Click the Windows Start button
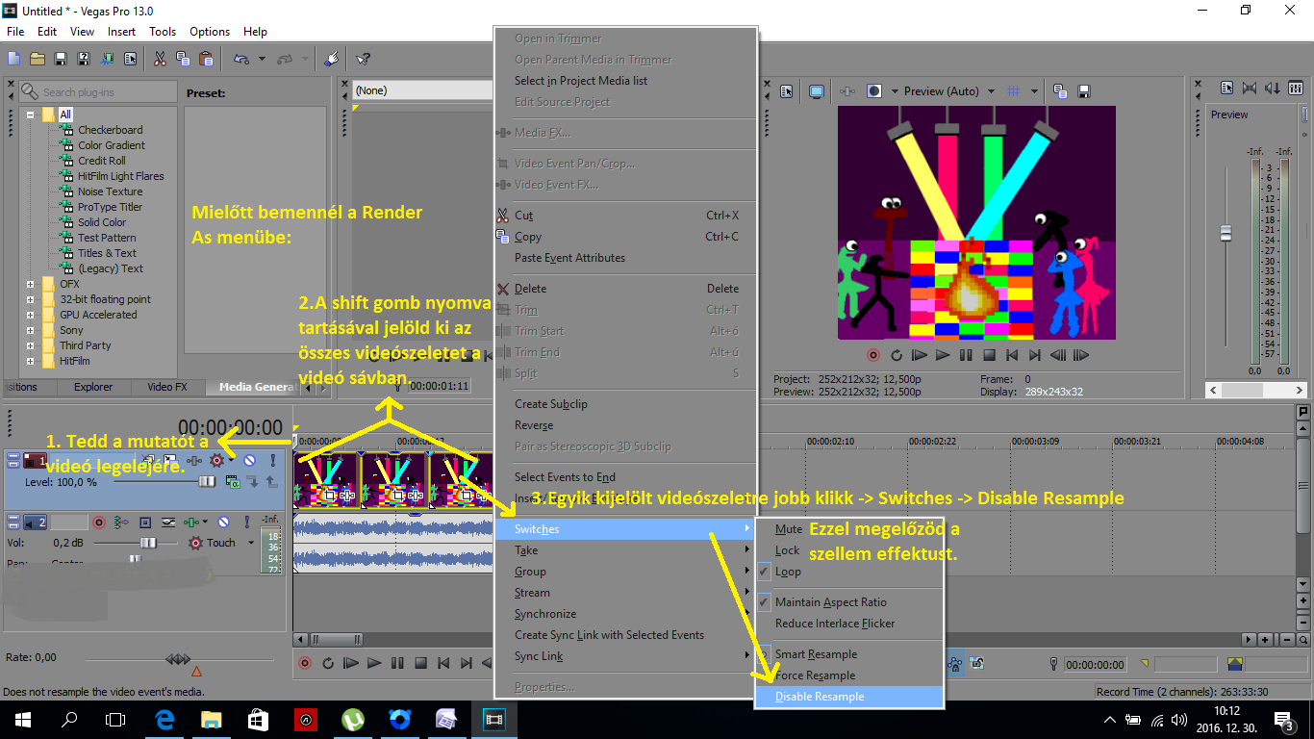This screenshot has height=739, width=1314. (x=23, y=720)
